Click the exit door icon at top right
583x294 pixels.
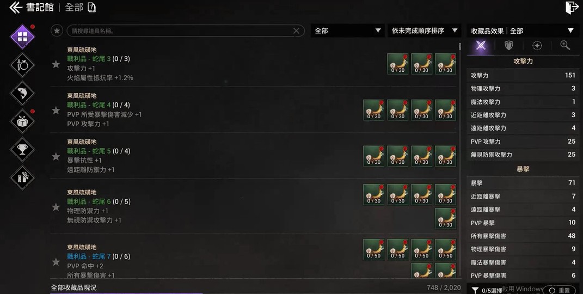click(x=572, y=8)
